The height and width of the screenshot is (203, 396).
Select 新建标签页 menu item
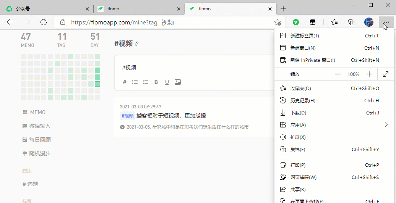(334, 36)
